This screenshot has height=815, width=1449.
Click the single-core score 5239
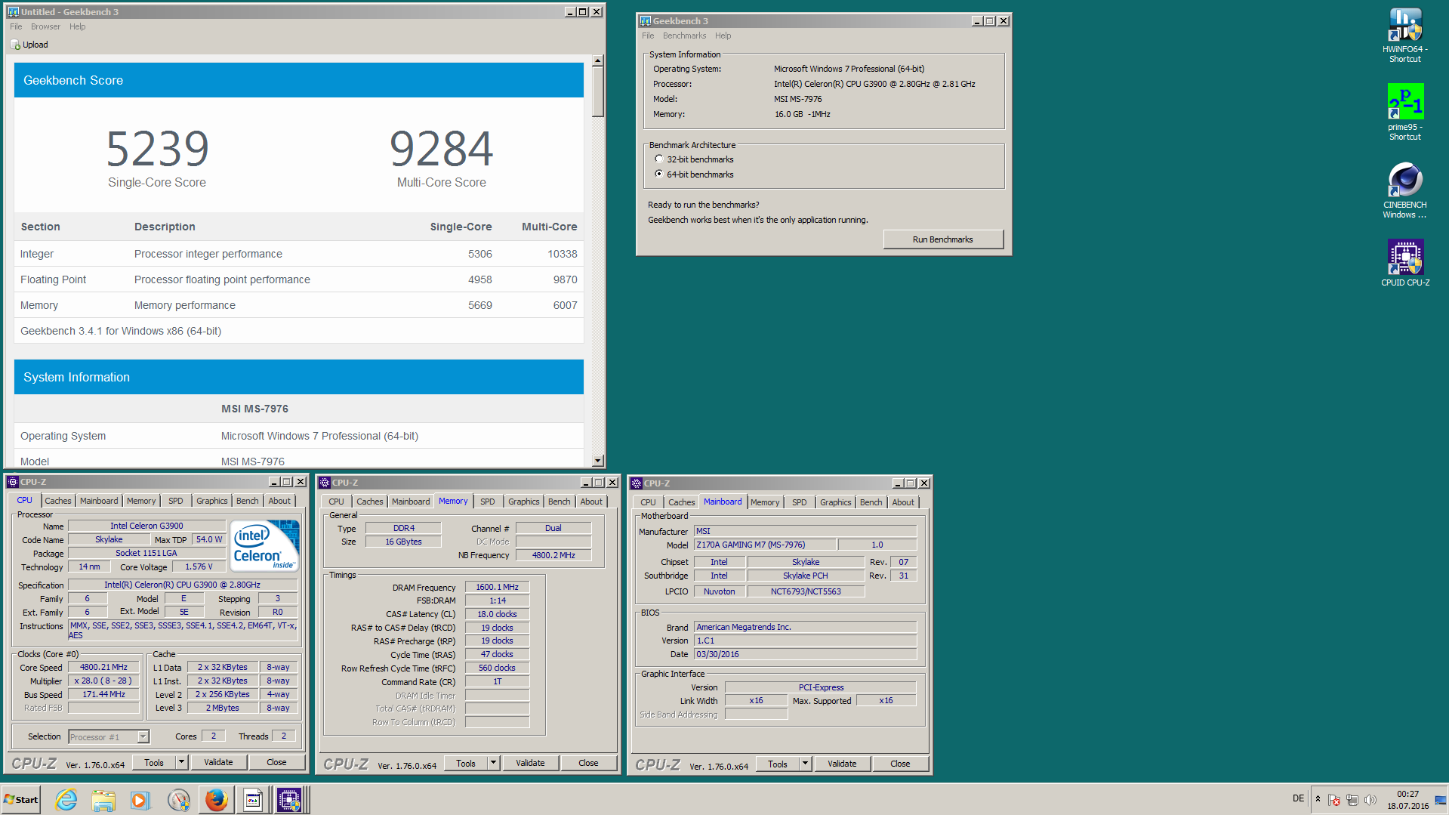click(157, 148)
